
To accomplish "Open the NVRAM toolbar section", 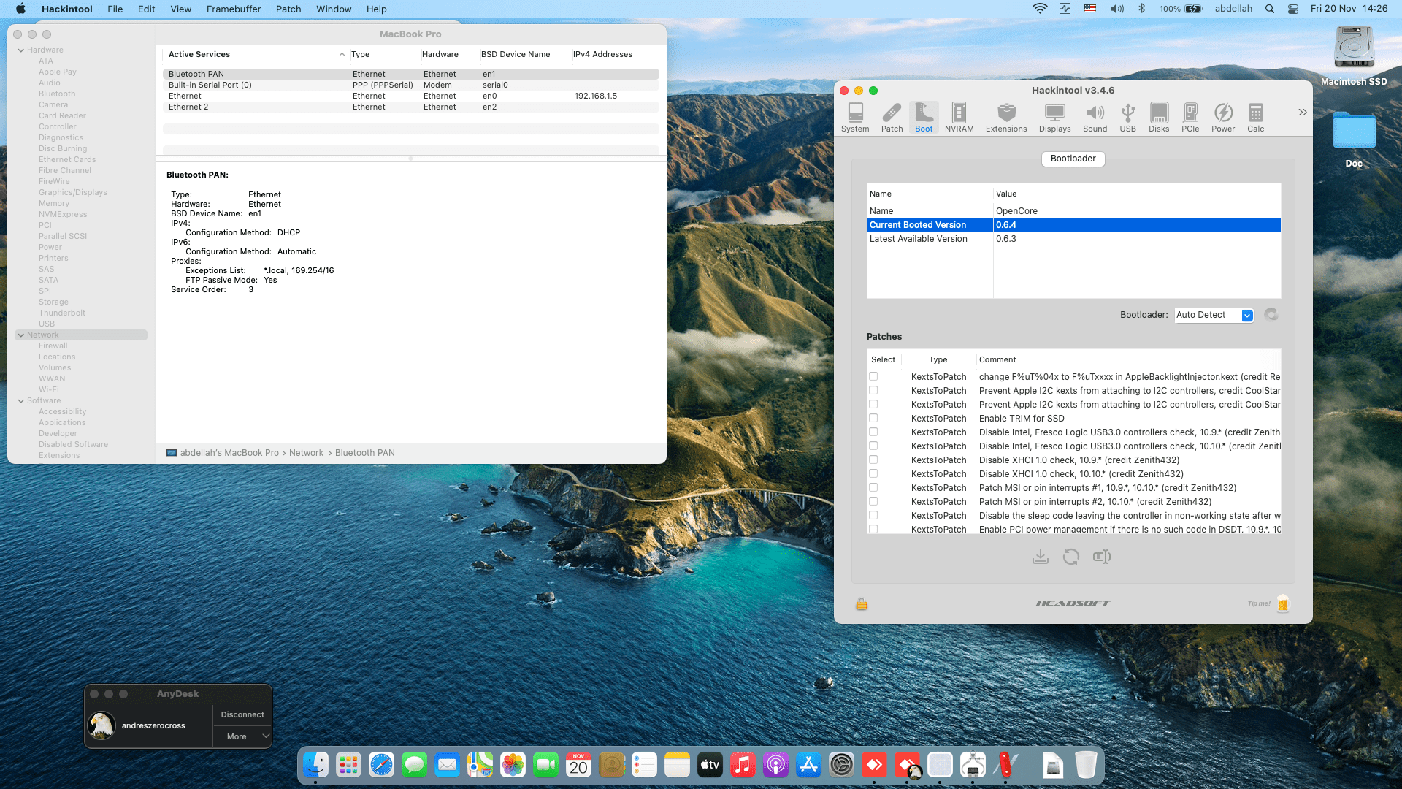I will [959, 117].
